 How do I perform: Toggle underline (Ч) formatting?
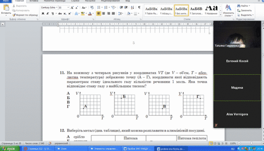[53, 14]
